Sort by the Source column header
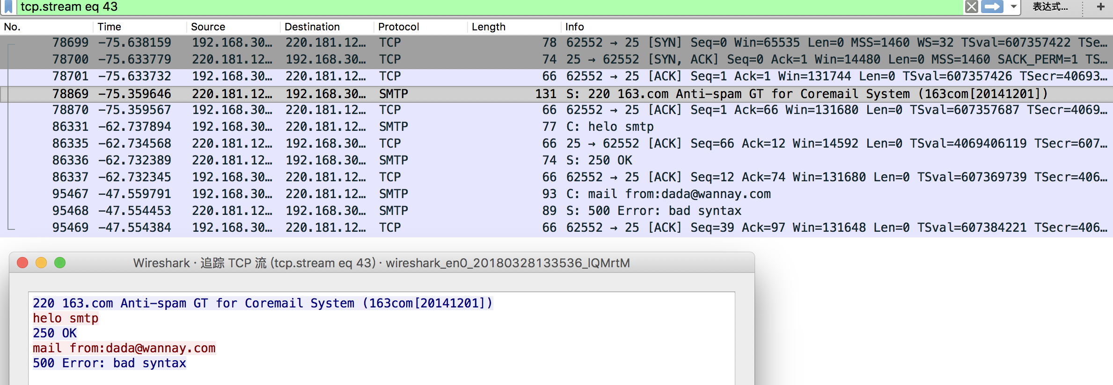The width and height of the screenshot is (1113, 385). tap(234, 27)
